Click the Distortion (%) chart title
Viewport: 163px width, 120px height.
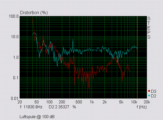tap(34, 13)
